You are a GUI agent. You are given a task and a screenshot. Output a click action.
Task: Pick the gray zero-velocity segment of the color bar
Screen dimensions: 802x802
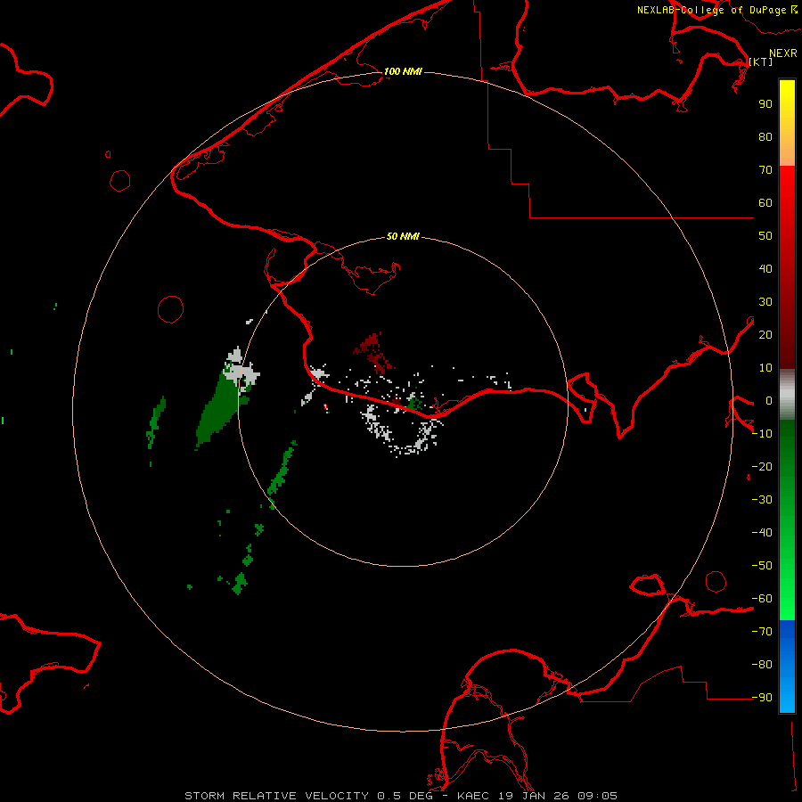(x=787, y=395)
